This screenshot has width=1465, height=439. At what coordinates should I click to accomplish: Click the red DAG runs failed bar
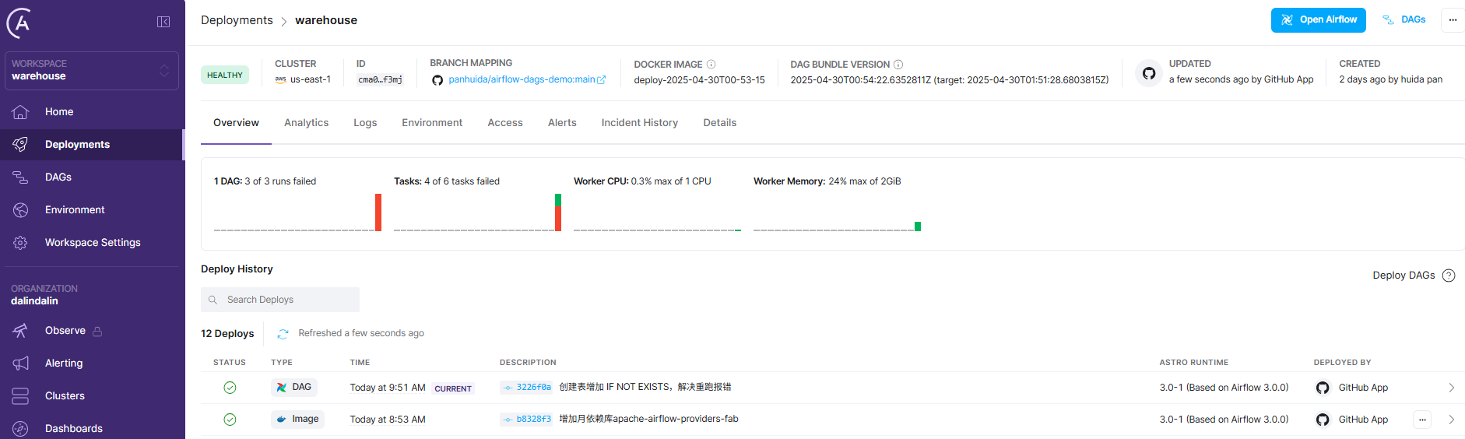coord(378,212)
